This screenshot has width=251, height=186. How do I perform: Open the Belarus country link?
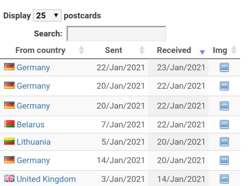click(x=30, y=124)
